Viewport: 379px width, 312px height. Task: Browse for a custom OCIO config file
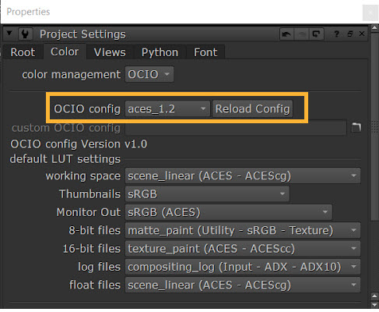[x=356, y=127]
